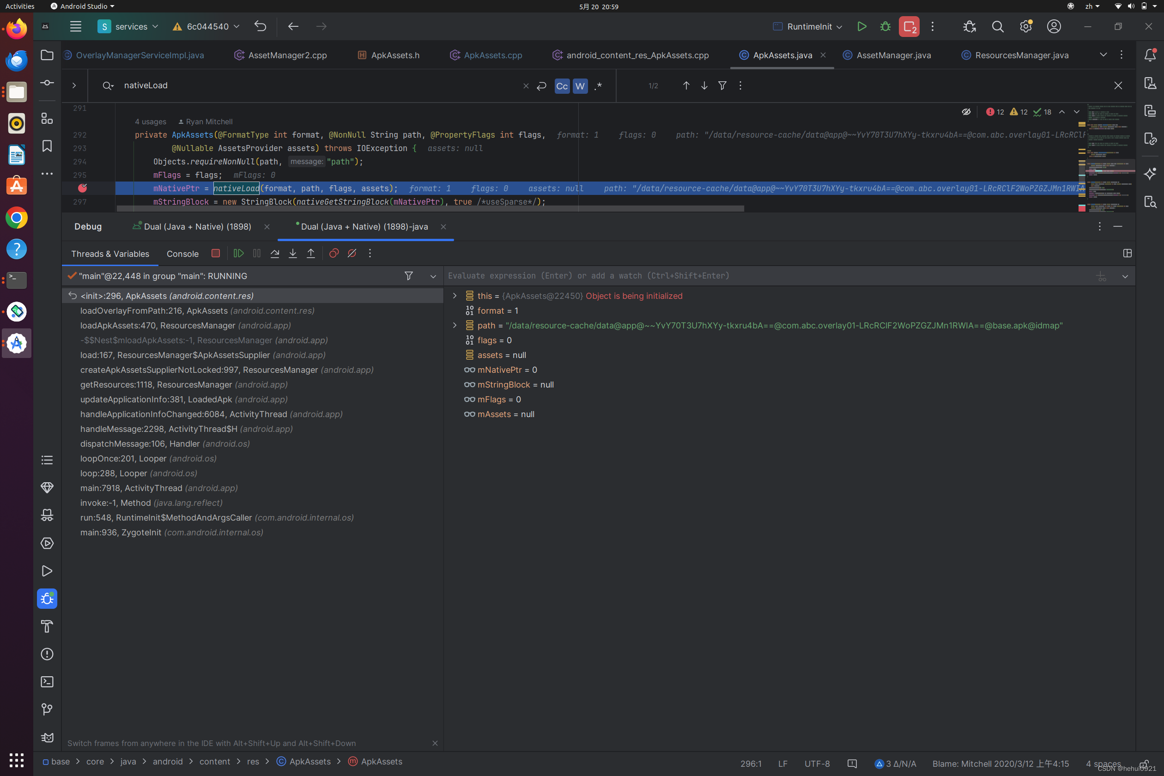Screen dimensions: 1164x776
Task: Open the Terminal tool window
Action: [47, 682]
